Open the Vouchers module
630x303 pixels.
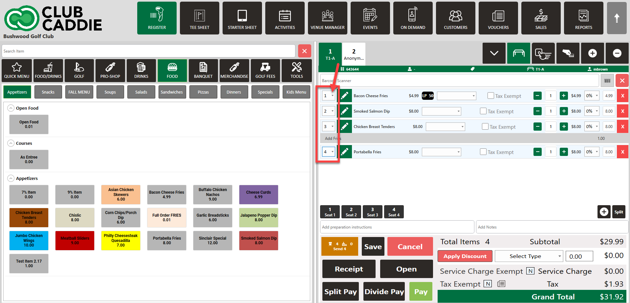[498, 18]
